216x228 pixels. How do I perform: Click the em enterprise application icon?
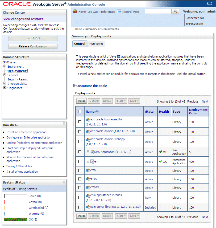point(92,161)
